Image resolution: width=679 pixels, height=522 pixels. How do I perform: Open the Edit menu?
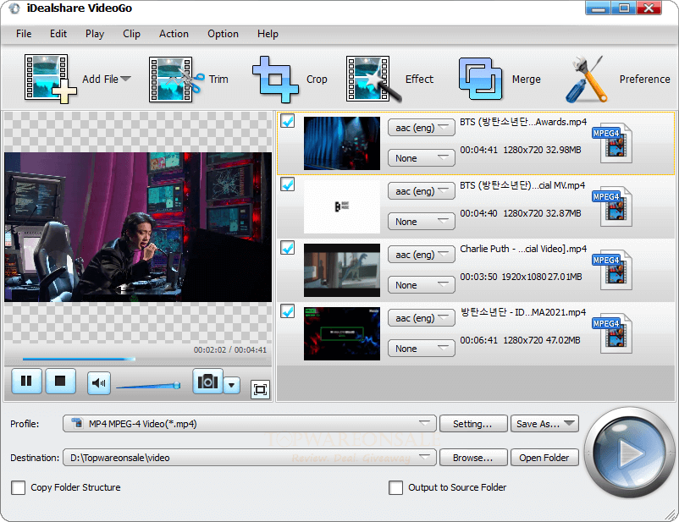point(58,34)
